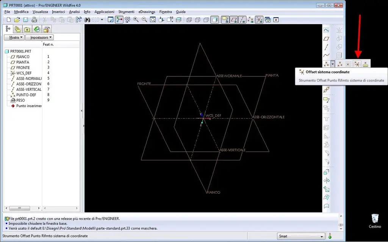
Task: Open the Strumenti menu
Action: (126, 12)
